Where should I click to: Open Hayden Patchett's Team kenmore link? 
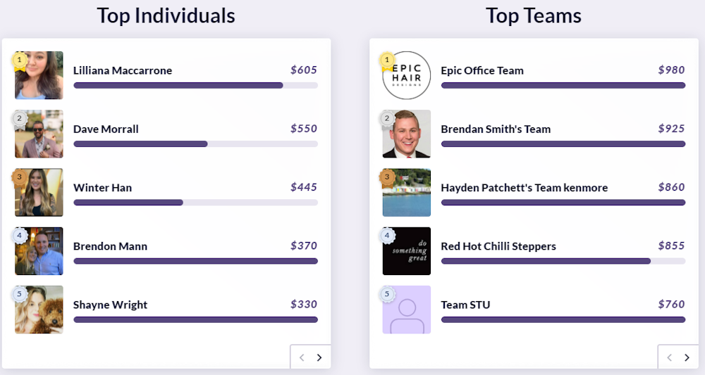[x=524, y=188]
